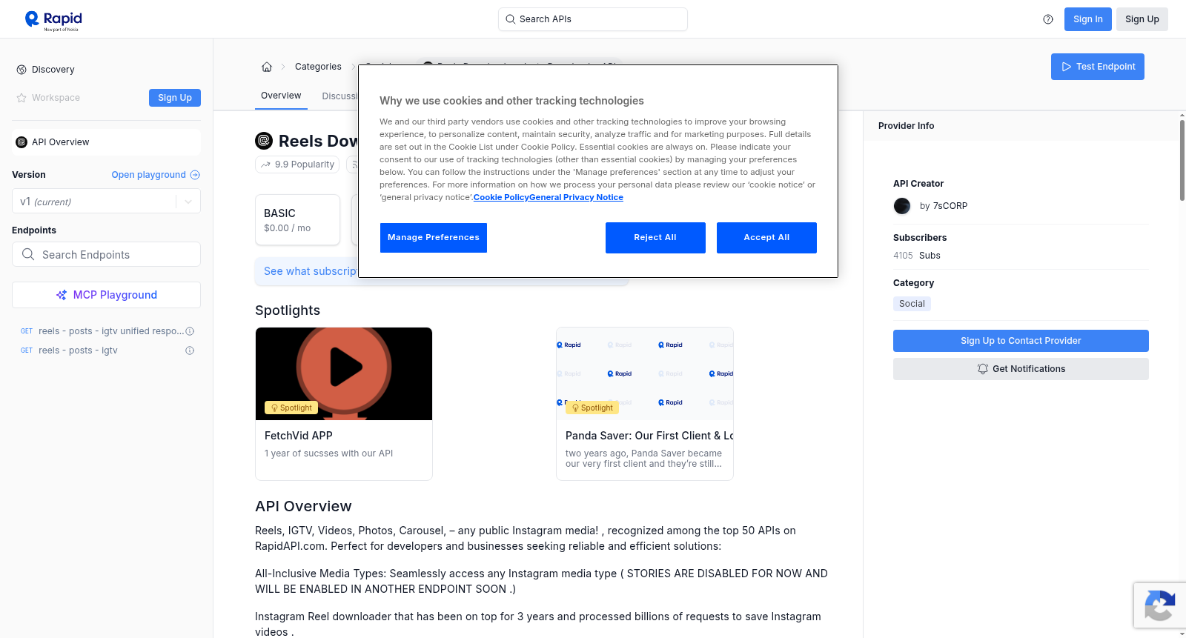The image size is (1186, 638).
Task: Focus the Search Endpoints field
Action: [106, 254]
